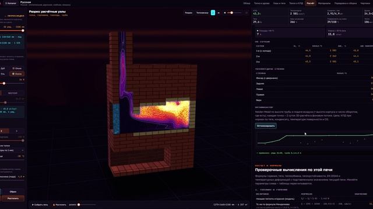The image size is (373, 209).
Task: Click the Верх row in wall table
Action: pos(314,100)
